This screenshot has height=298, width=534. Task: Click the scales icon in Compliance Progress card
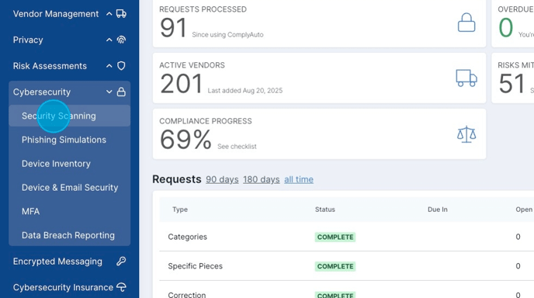(x=466, y=134)
